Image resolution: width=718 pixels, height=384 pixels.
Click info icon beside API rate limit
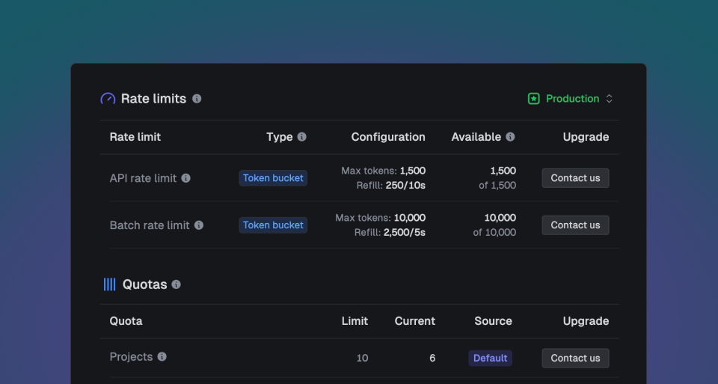click(186, 178)
